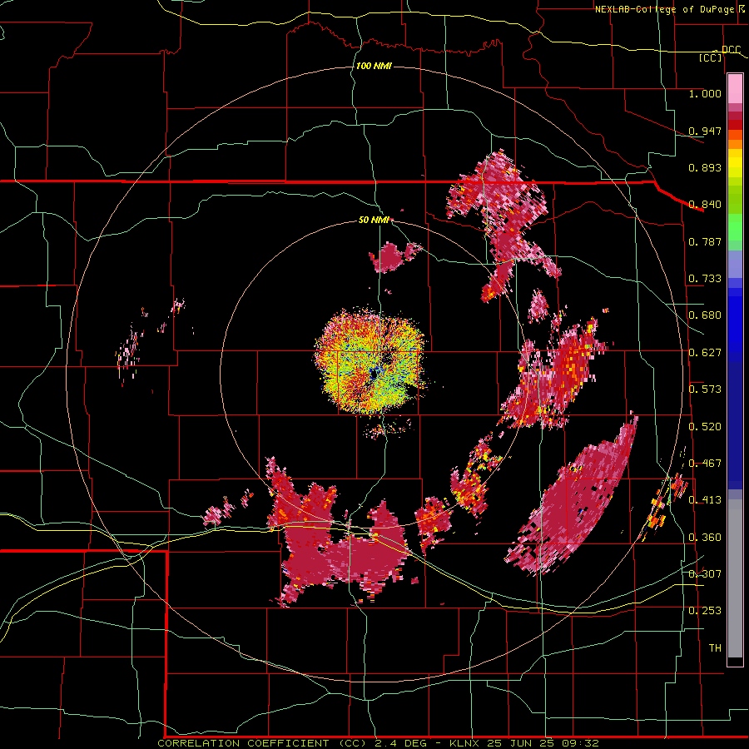Click the 0.893 legend value
749x749 pixels.
coord(705,167)
